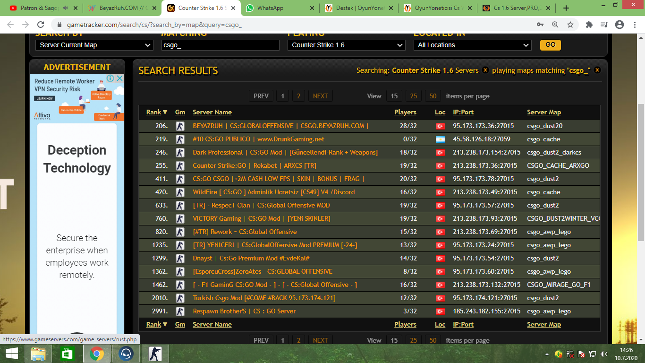
Task: Click IP 95.173.173.36:27015 text
Action: [x=484, y=126]
